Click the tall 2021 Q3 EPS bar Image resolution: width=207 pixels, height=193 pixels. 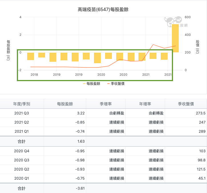[175, 38]
